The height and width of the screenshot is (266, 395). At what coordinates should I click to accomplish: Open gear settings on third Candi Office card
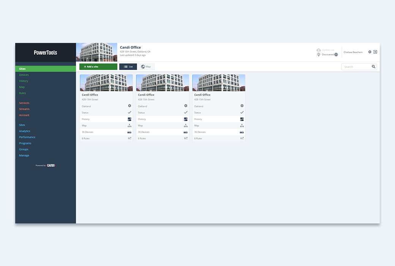click(242, 106)
